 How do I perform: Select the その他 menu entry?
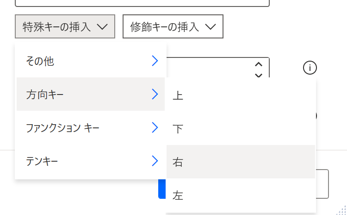(91, 61)
